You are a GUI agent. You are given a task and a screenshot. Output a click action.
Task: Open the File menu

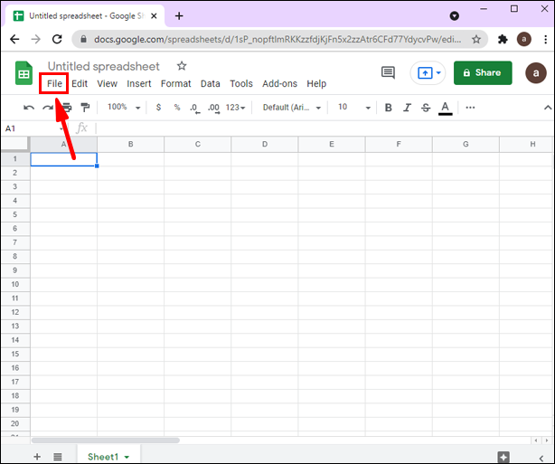click(x=54, y=83)
